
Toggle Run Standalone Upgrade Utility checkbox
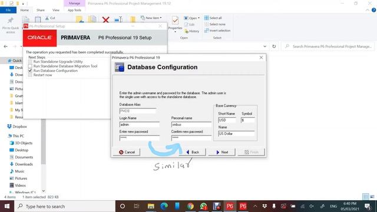(30, 62)
